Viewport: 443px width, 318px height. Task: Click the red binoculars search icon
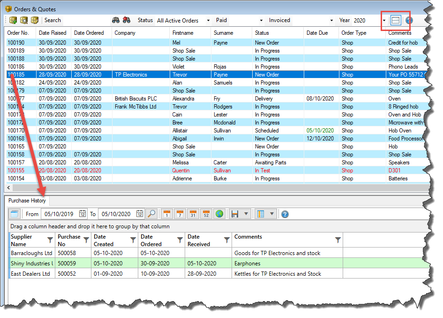[x=126, y=20]
